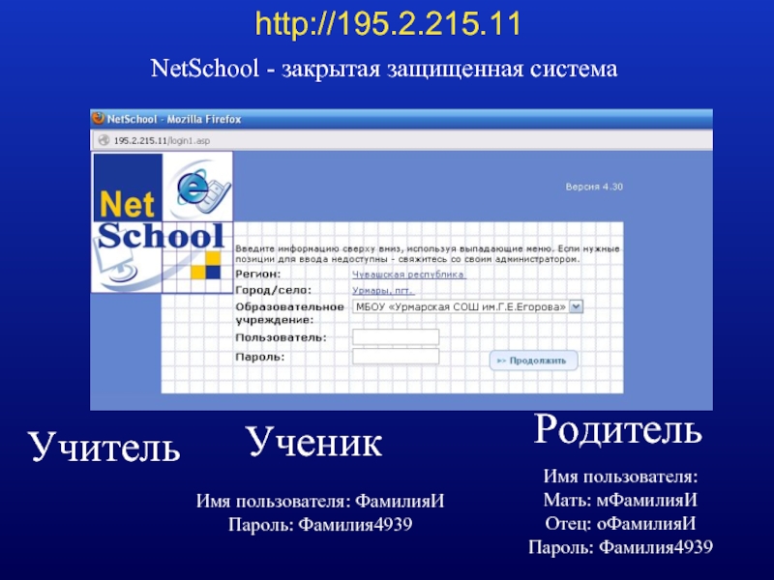Open the Урмары, пгт. city link
This screenshot has width=774, height=580.
click(x=383, y=291)
